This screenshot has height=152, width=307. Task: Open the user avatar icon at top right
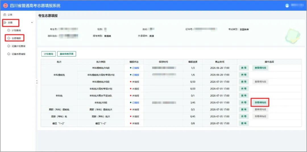[287, 5]
